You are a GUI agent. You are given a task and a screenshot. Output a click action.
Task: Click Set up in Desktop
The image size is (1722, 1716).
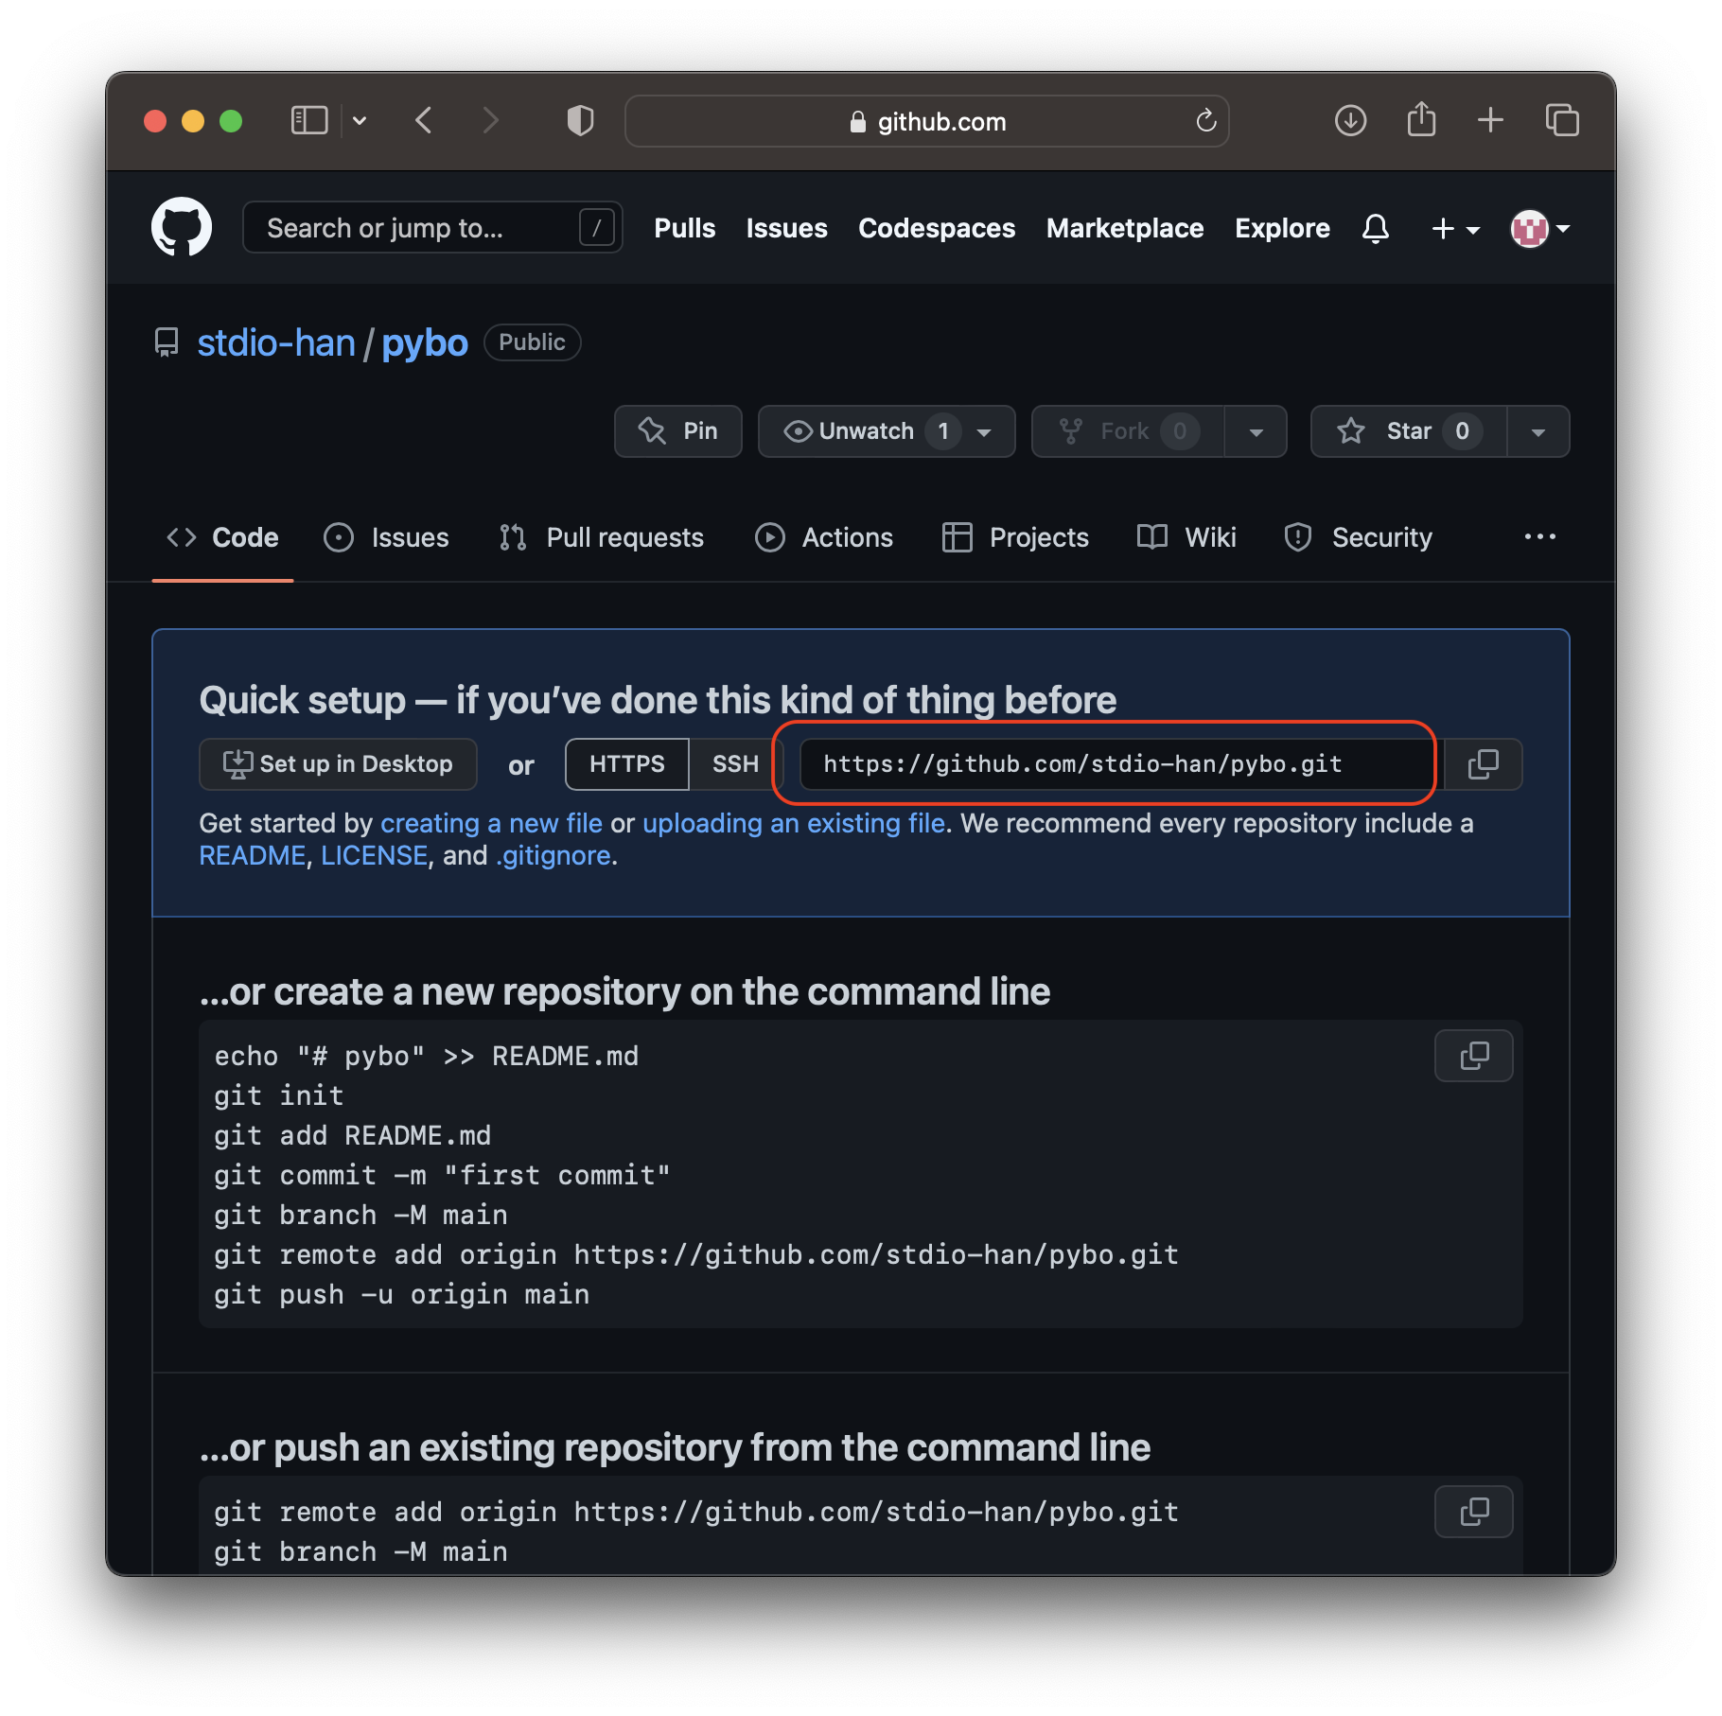pos(338,764)
